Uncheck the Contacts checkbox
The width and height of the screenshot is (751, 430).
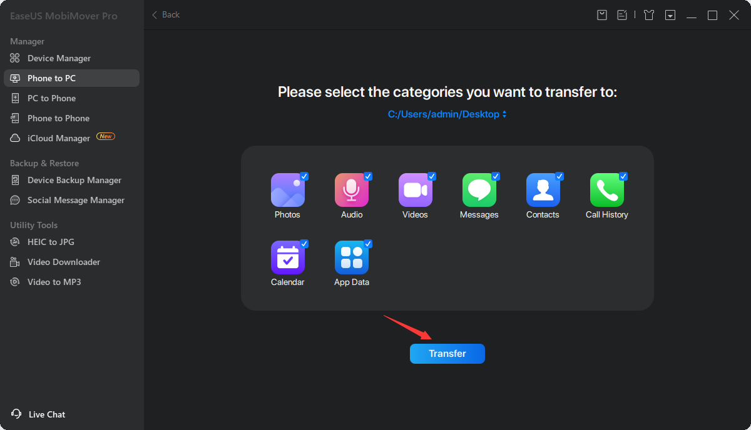pos(559,176)
